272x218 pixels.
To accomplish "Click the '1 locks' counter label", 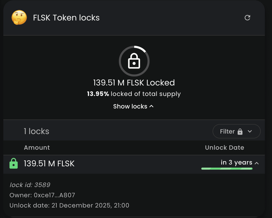I will click(37, 131).
